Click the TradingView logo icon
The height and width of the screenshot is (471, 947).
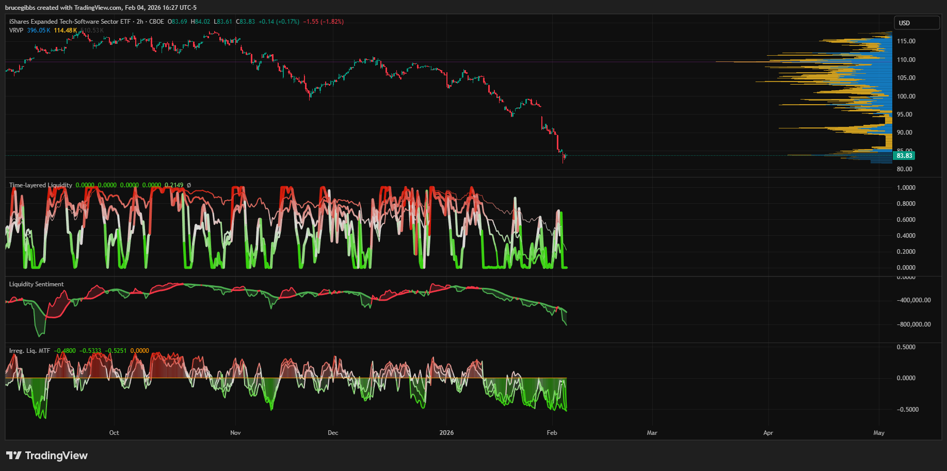14,456
